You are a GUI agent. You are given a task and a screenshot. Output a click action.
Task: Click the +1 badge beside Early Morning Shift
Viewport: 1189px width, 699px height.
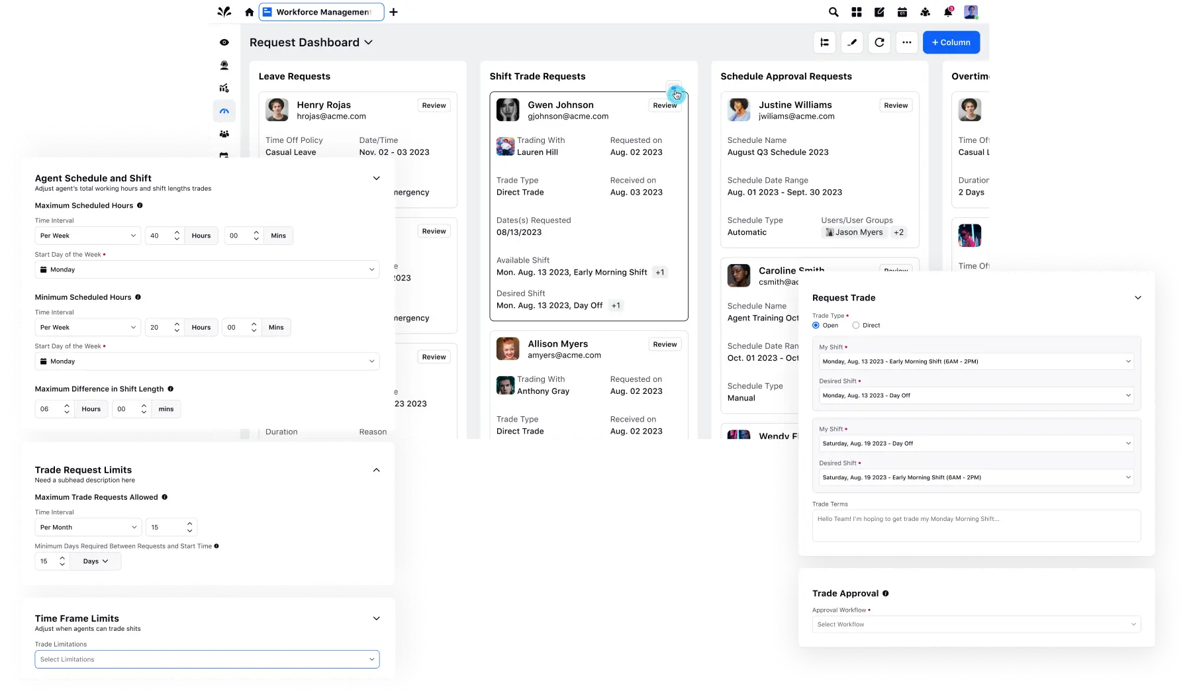(659, 272)
